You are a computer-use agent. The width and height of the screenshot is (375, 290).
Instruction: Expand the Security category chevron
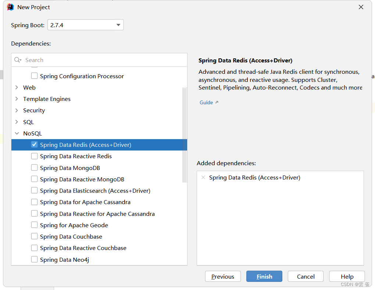[17, 110]
